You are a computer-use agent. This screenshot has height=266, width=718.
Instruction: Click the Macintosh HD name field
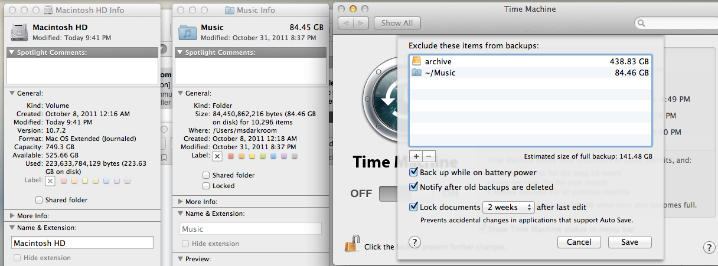click(x=82, y=242)
